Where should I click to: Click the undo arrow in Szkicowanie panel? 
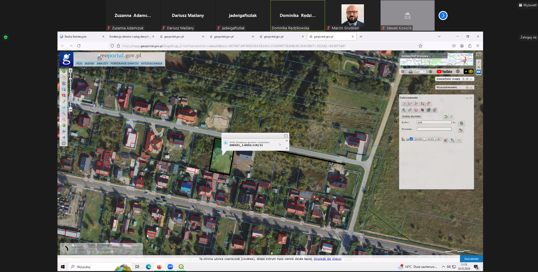446,117
